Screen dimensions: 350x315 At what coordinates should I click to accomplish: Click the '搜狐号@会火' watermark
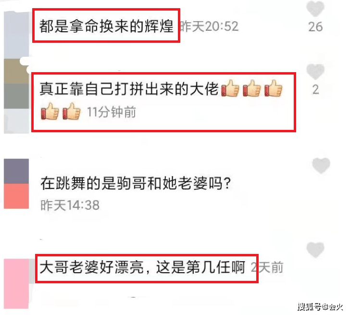click(320, 307)
